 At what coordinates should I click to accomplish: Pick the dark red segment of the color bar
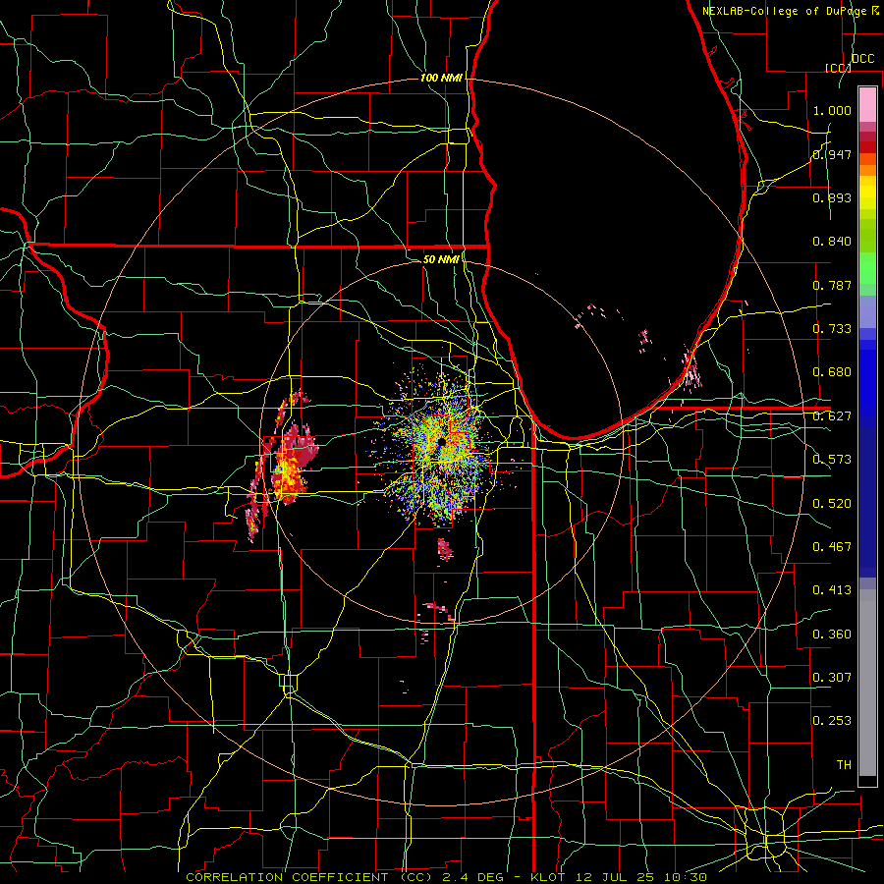867,147
